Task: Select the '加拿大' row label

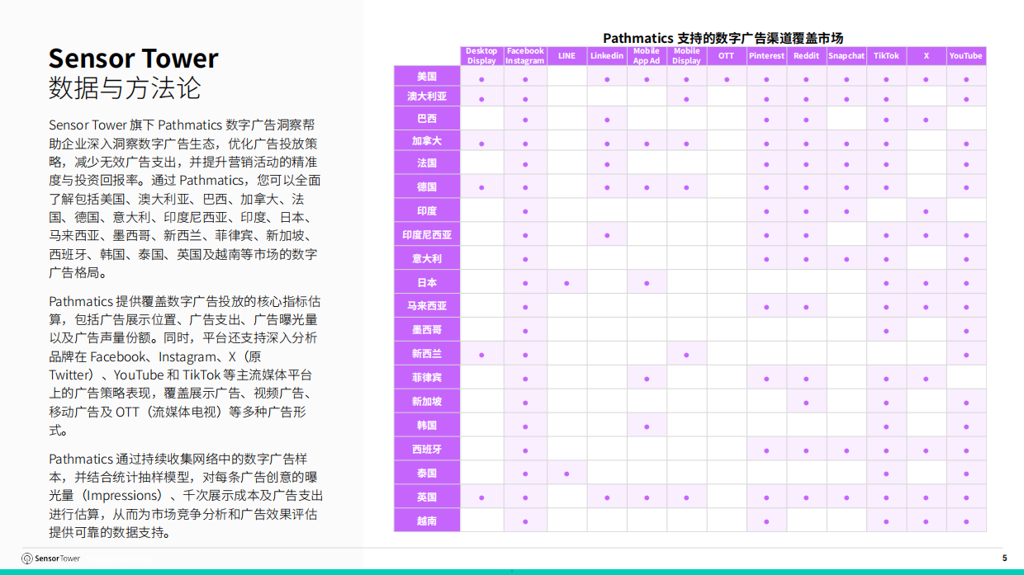Action: (x=427, y=141)
